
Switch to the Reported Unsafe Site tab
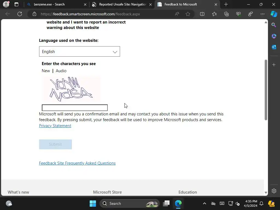click(x=122, y=4)
